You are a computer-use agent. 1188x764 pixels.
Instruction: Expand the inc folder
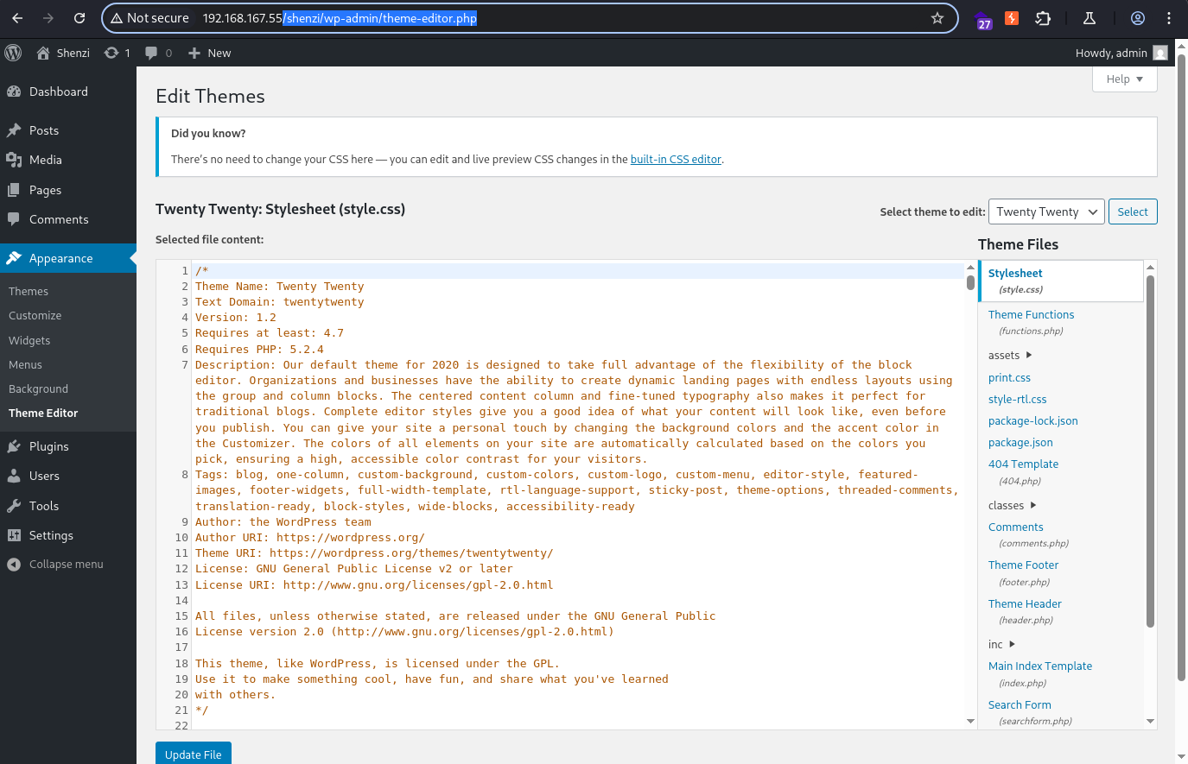tap(1001, 644)
